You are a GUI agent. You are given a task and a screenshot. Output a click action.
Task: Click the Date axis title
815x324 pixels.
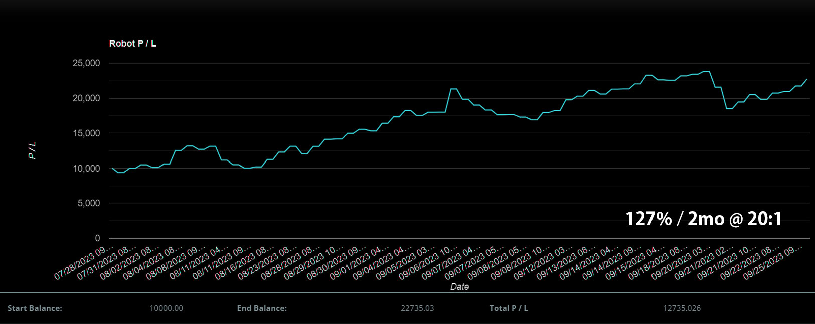tap(459, 287)
